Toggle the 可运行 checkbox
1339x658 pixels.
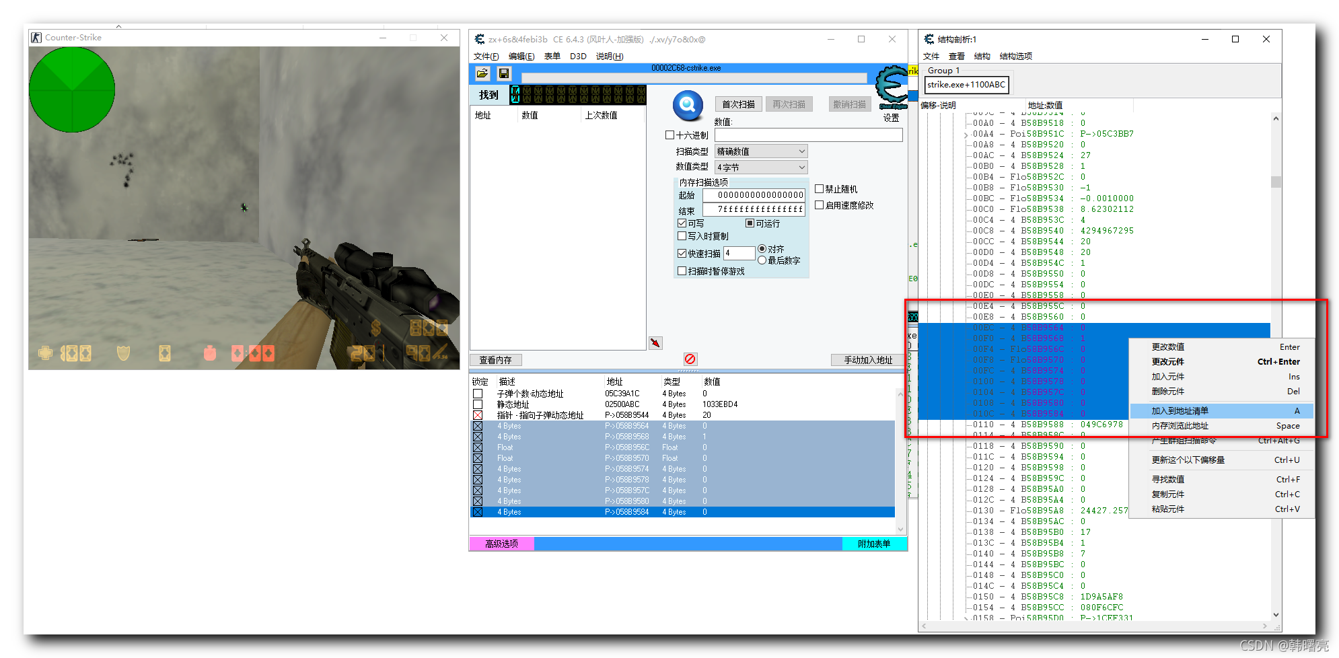[x=750, y=223]
